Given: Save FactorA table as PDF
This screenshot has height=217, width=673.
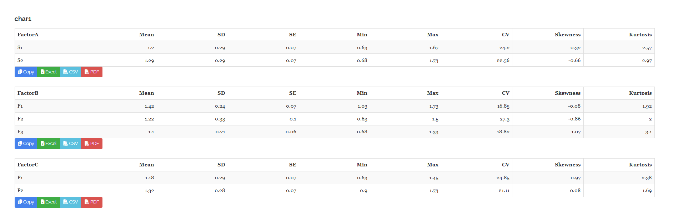Looking at the screenshot, I should [x=92, y=72].
